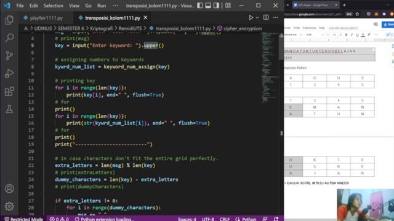
Task: Toggle Bold in Google Docs toolbar
Action: [346, 35]
